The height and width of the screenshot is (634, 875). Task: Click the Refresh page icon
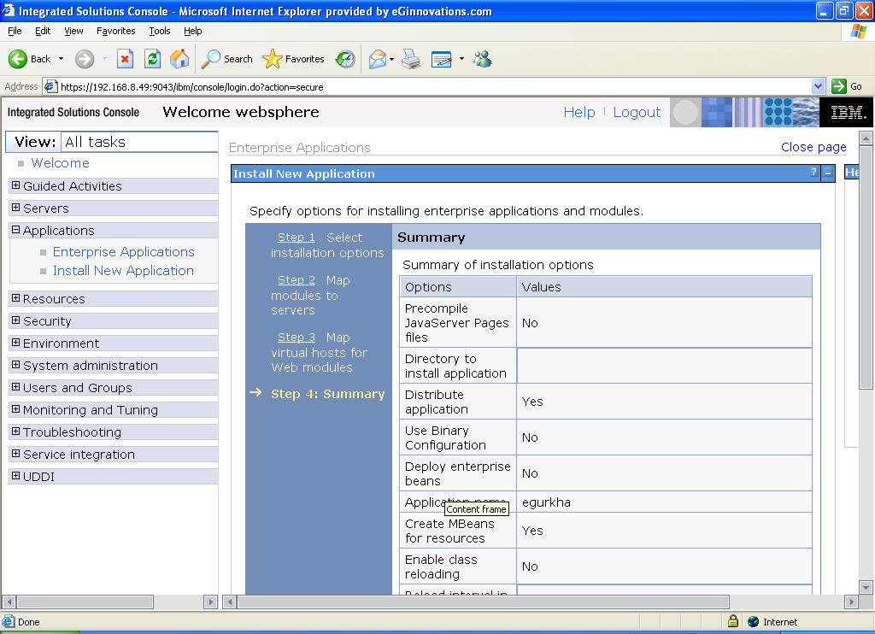point(152,59)
